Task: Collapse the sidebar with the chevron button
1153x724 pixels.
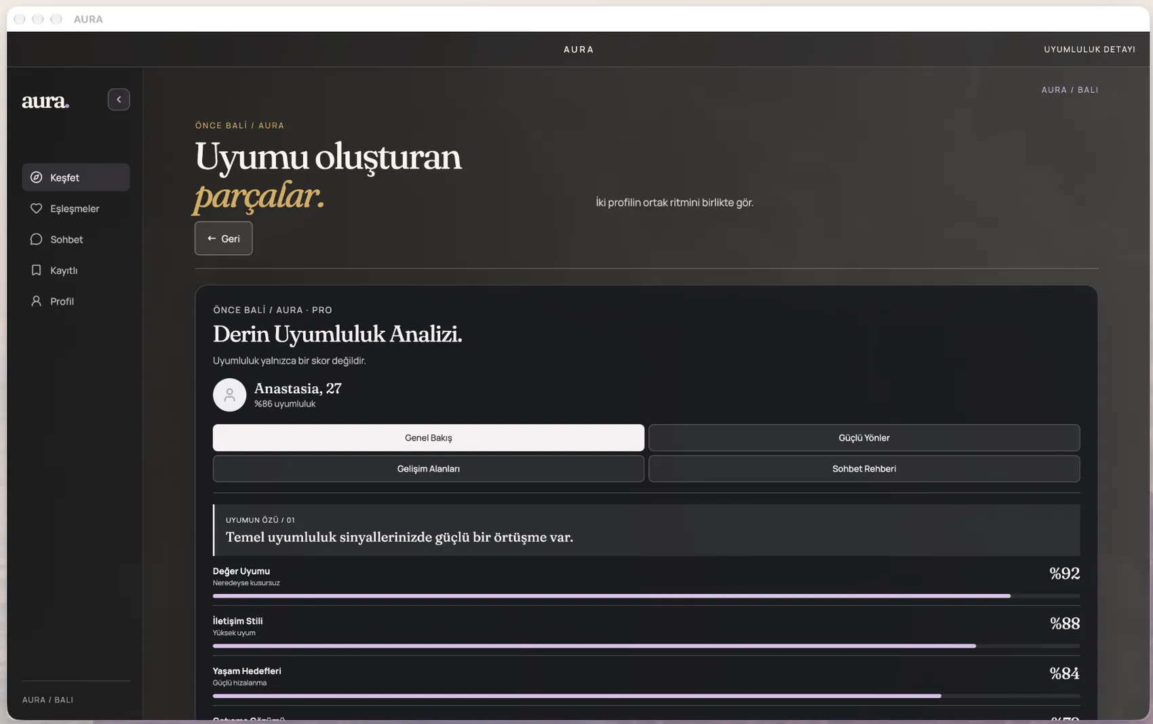Action: (119, 100)
